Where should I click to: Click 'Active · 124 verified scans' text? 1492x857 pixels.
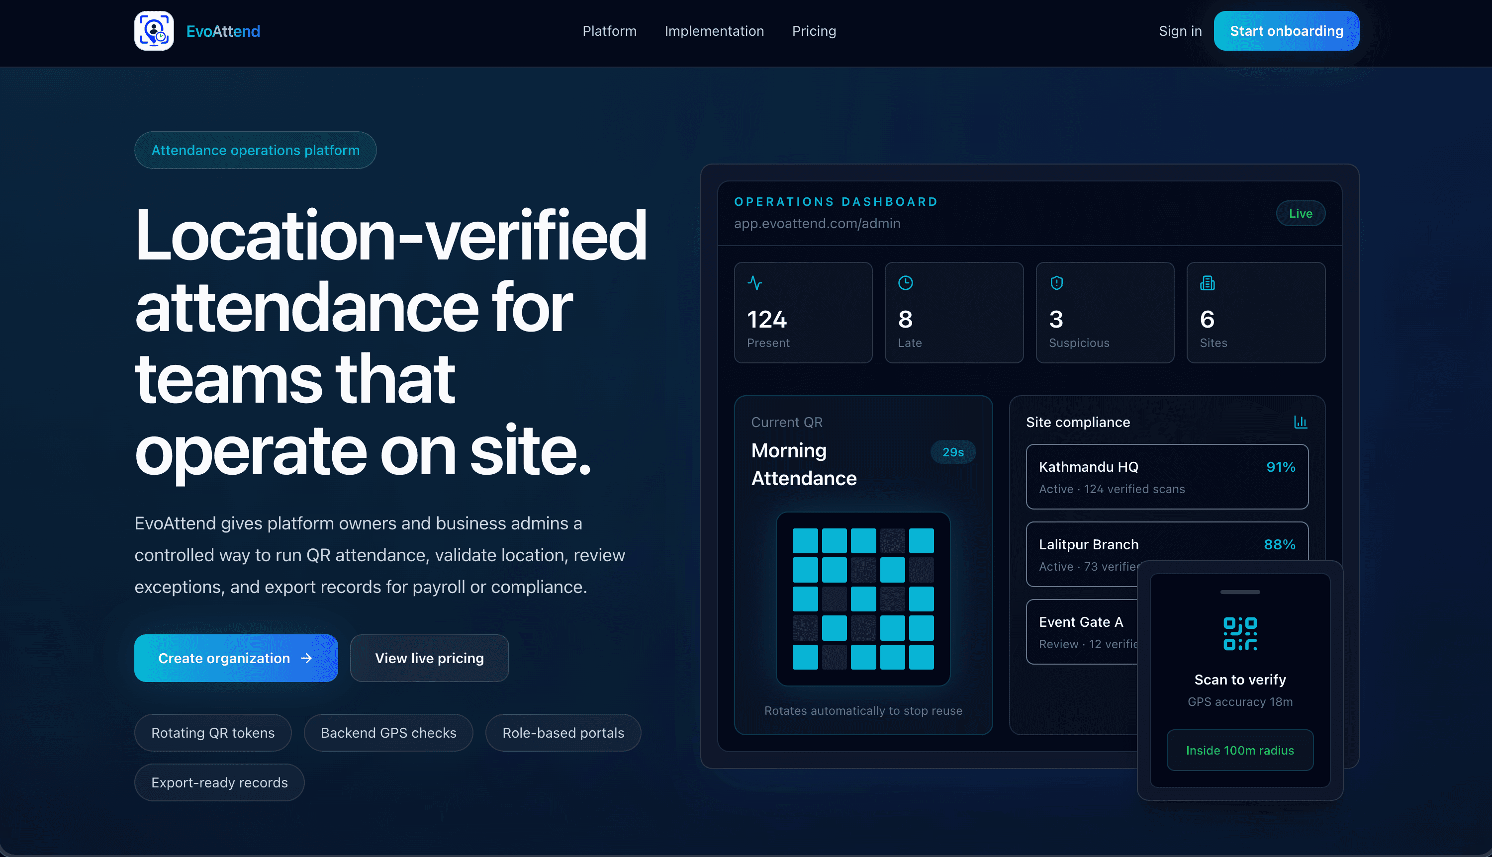click(1112, 489)
